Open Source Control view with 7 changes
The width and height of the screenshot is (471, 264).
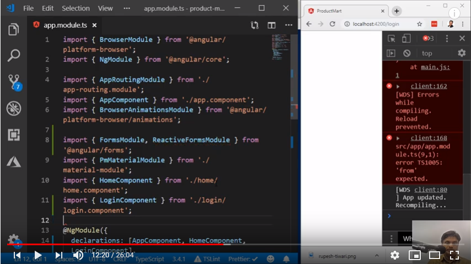coord(14,82)
